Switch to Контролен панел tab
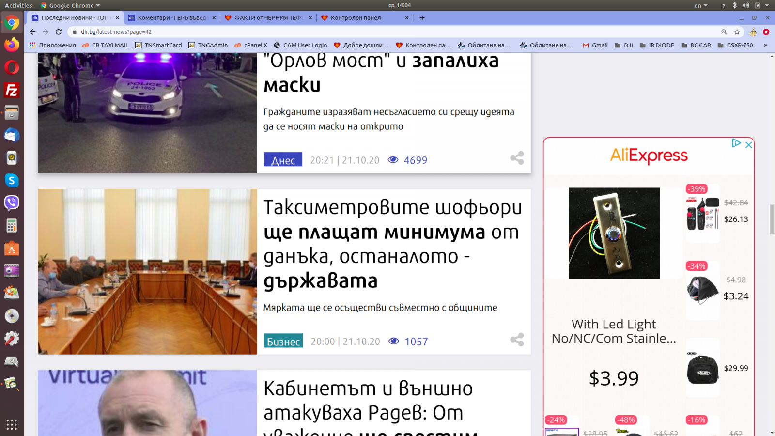This screenshot has height=436, width=775. 365,18
